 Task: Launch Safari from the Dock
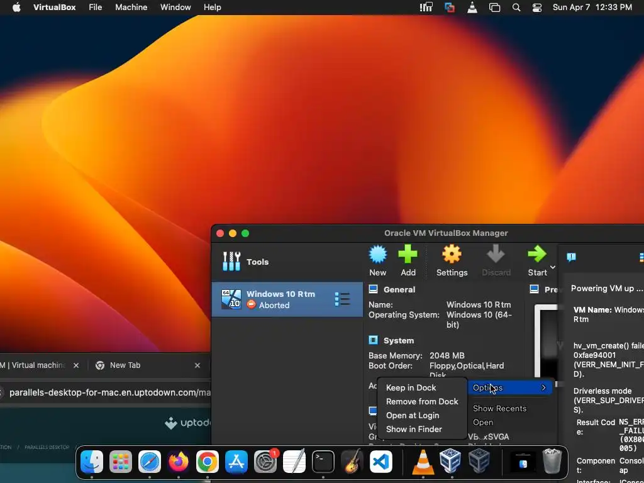click(x=150, y=461)
